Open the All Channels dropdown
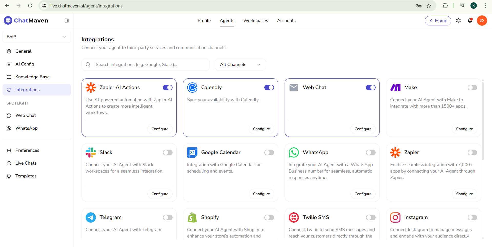Viewport: 492px width, 247px height. (240, 64)
